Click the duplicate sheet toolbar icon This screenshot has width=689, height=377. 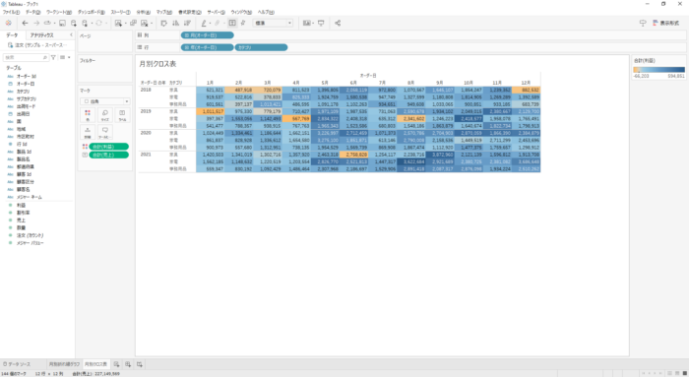[x=133, y=24]
